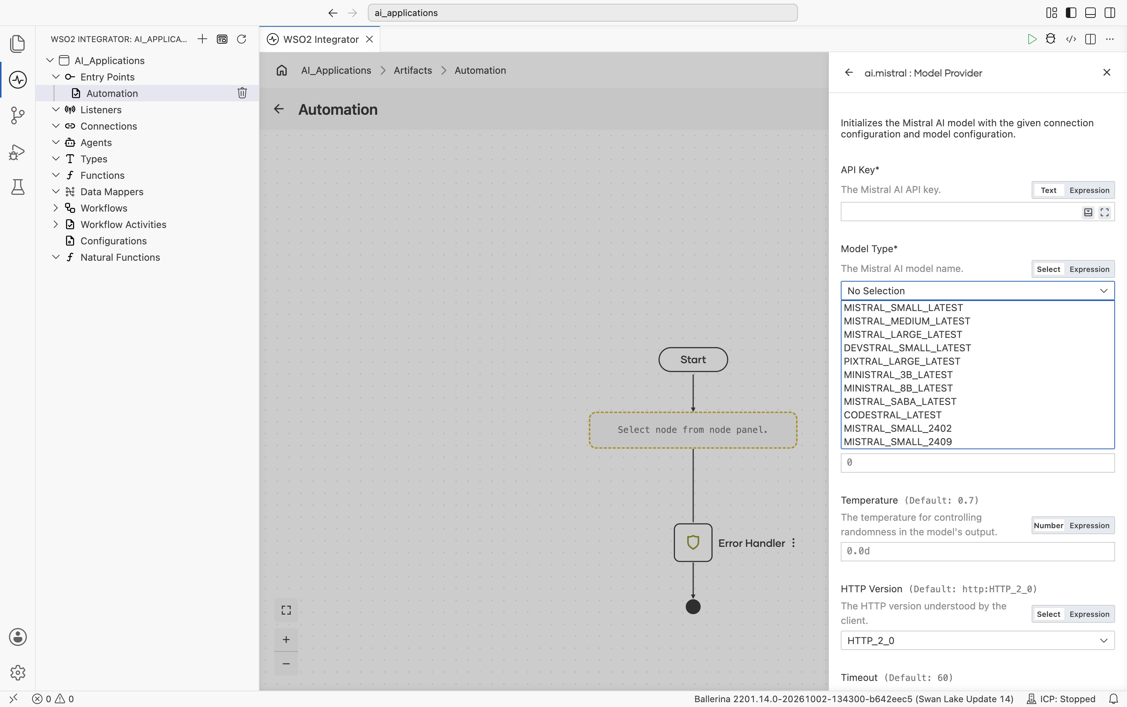Image resolution: width=1127 pixels, height=707 pixels.
Task: Start debugging with the bug icon
Action: point(1050,39)
